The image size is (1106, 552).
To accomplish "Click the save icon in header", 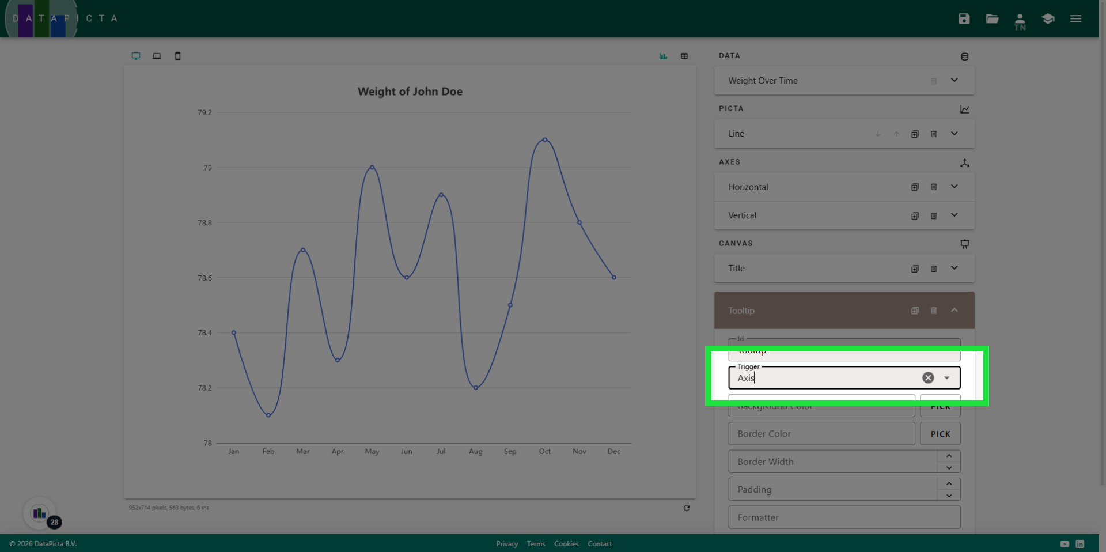I will 964,18.
